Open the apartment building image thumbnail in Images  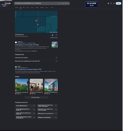pyautogui.click(x=51, y=85)
